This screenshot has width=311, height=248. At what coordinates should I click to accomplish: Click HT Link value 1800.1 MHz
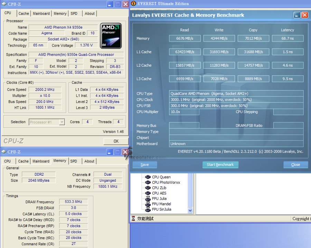pos(45,108)
